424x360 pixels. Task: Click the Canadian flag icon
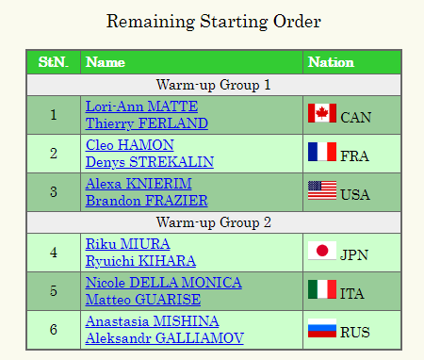(322, 113)
